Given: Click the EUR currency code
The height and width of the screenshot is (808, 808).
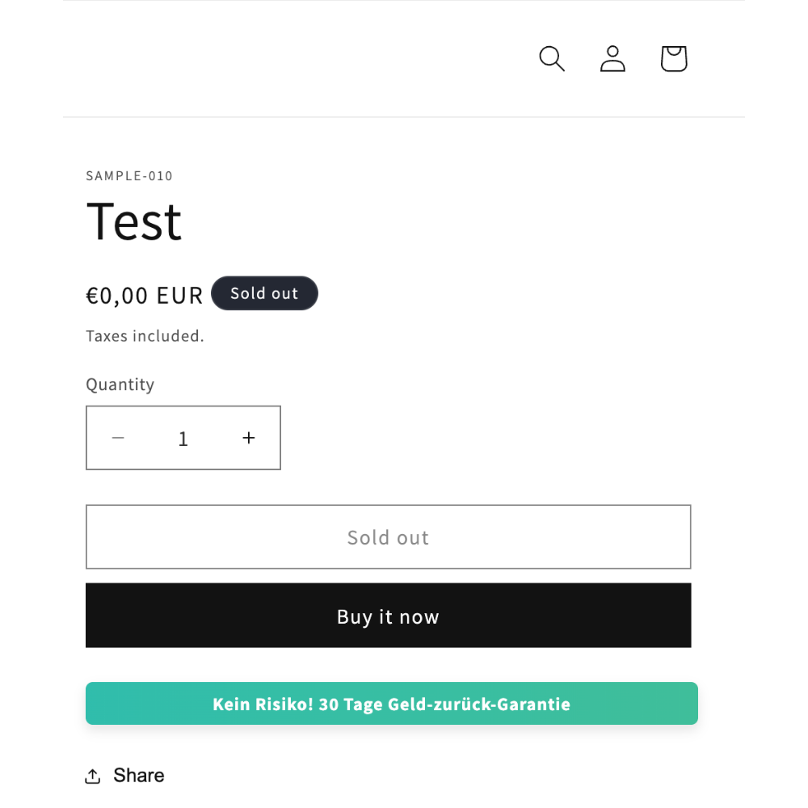Looking at the screenshot, I should (x=179, y=296).
